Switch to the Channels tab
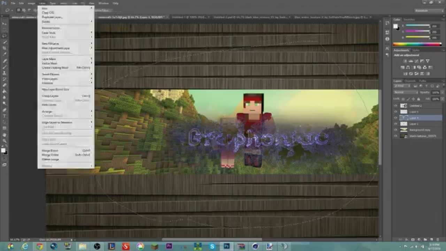This screenshot has height=251, width=446. click(x=410, y=81)
